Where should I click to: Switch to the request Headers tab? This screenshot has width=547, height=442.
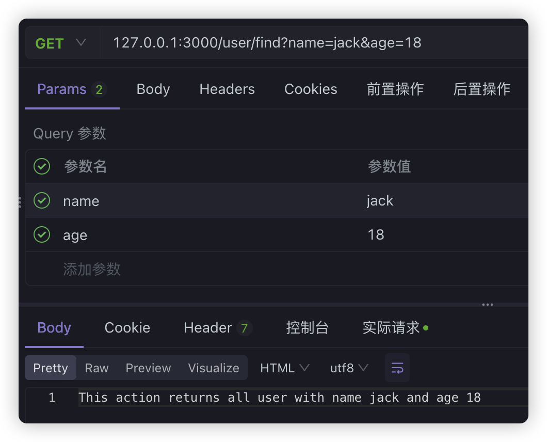(x=227, y=89)
